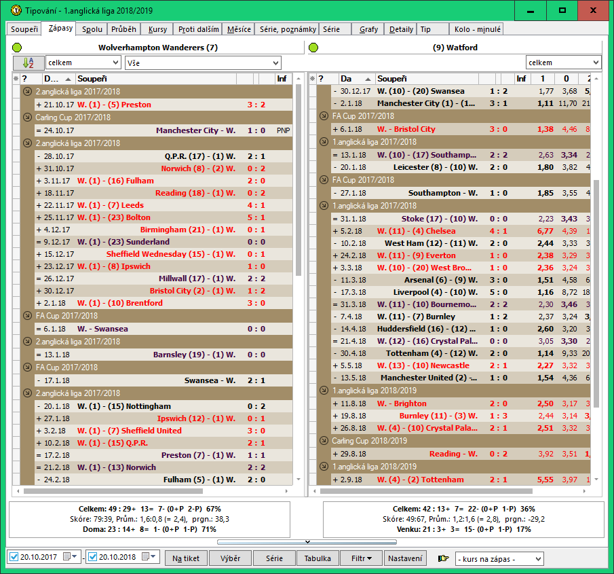Click the odds 6,77 in Chelsea row
614x574 pixels.
(545, 232)
